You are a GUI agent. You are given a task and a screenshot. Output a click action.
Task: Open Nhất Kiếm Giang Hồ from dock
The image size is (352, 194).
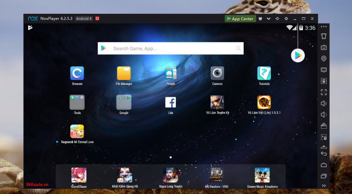[125, 175]
